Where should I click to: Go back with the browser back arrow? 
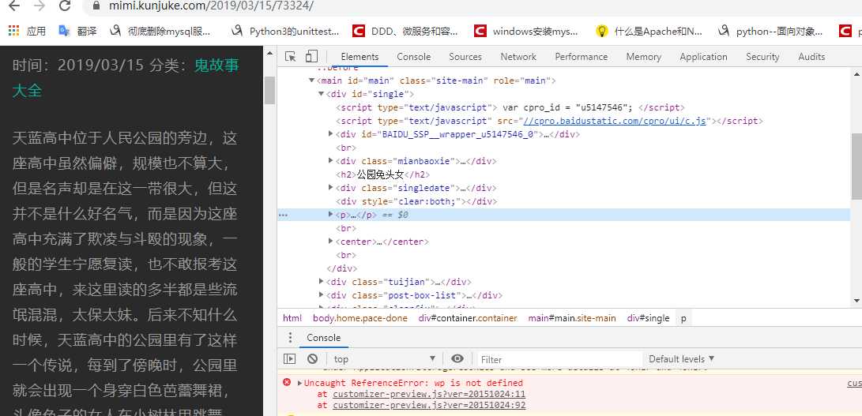[x=13, y=6]
